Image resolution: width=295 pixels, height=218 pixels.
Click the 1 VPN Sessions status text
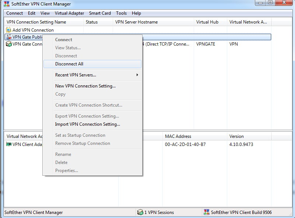point(159,212)
